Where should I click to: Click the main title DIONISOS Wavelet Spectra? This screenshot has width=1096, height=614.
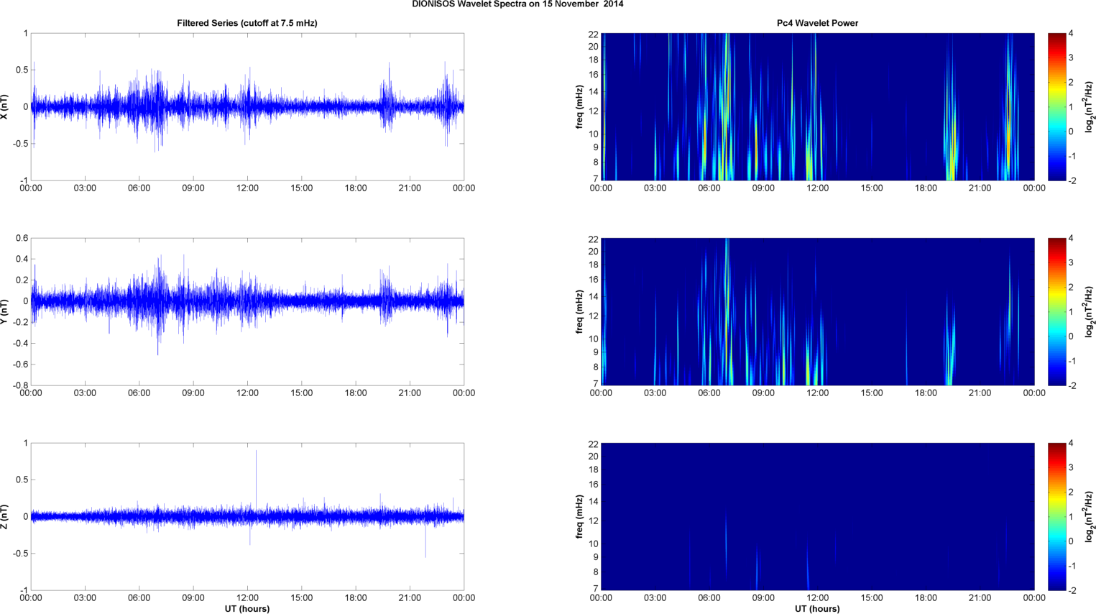pos(517,4)
